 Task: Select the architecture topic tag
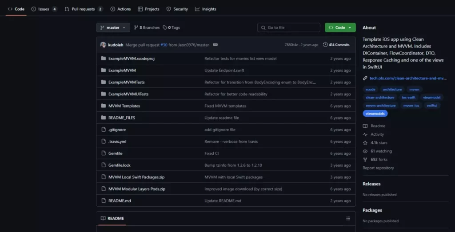tap(392, 90)
